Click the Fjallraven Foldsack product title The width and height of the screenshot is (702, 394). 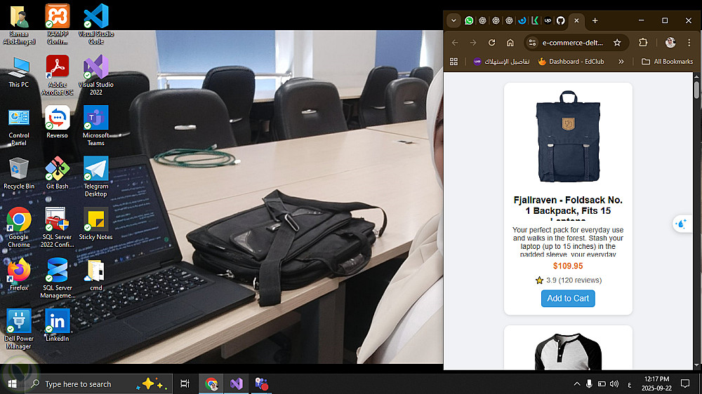click(568, 209)
